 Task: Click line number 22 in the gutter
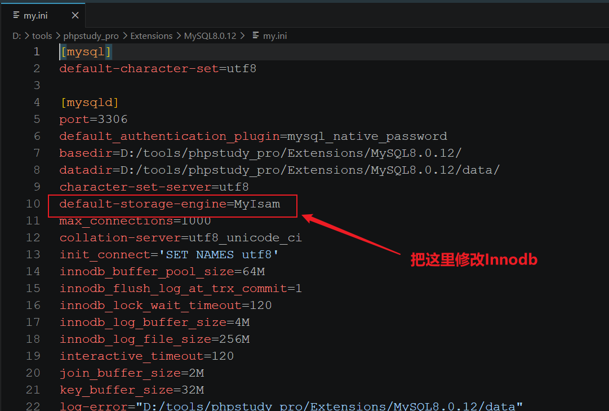coord(33,406)
